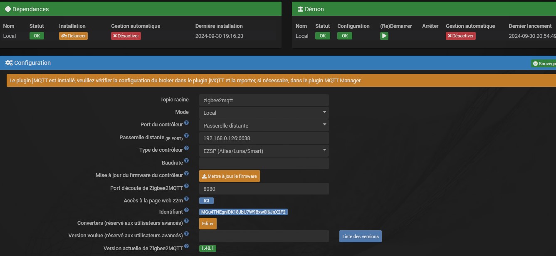Click Relancer to reinstall dependencies
Screen dimensions: 556x256
(x=73, y=36)
